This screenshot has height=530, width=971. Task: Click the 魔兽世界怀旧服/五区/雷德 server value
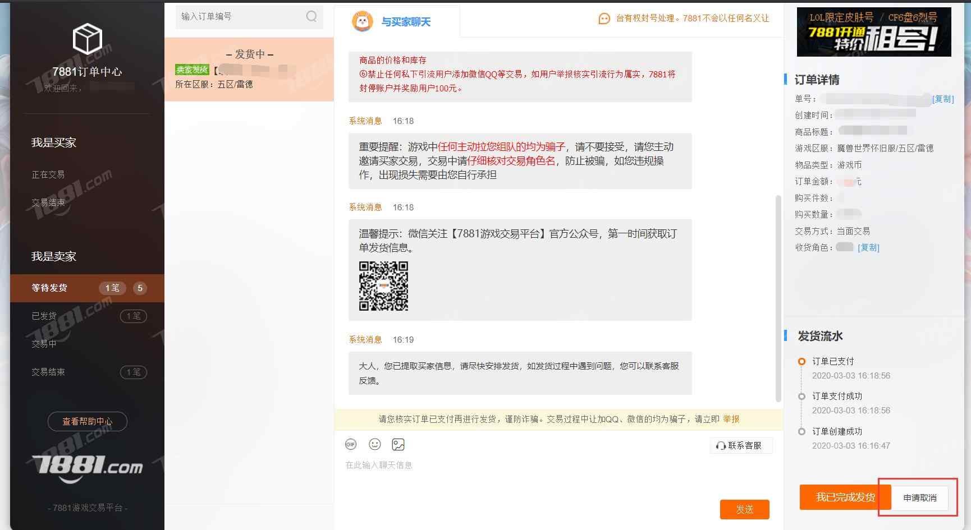pyautogui.click(x=886, y=148)
